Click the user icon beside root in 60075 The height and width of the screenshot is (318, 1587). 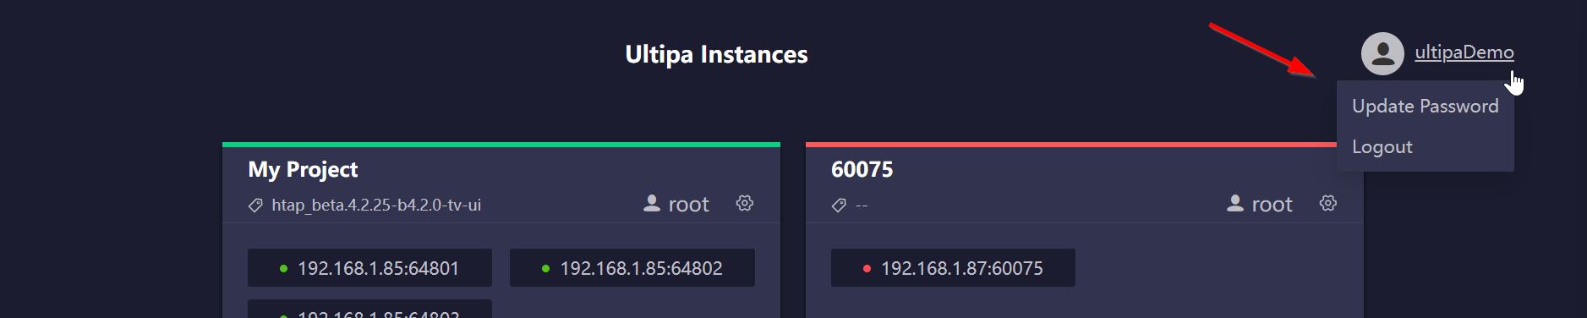(x=1235, y=204)
